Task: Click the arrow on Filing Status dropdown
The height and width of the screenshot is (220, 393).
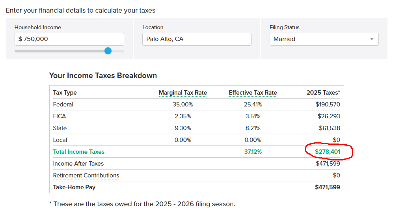Action: [x=371, y=39]
